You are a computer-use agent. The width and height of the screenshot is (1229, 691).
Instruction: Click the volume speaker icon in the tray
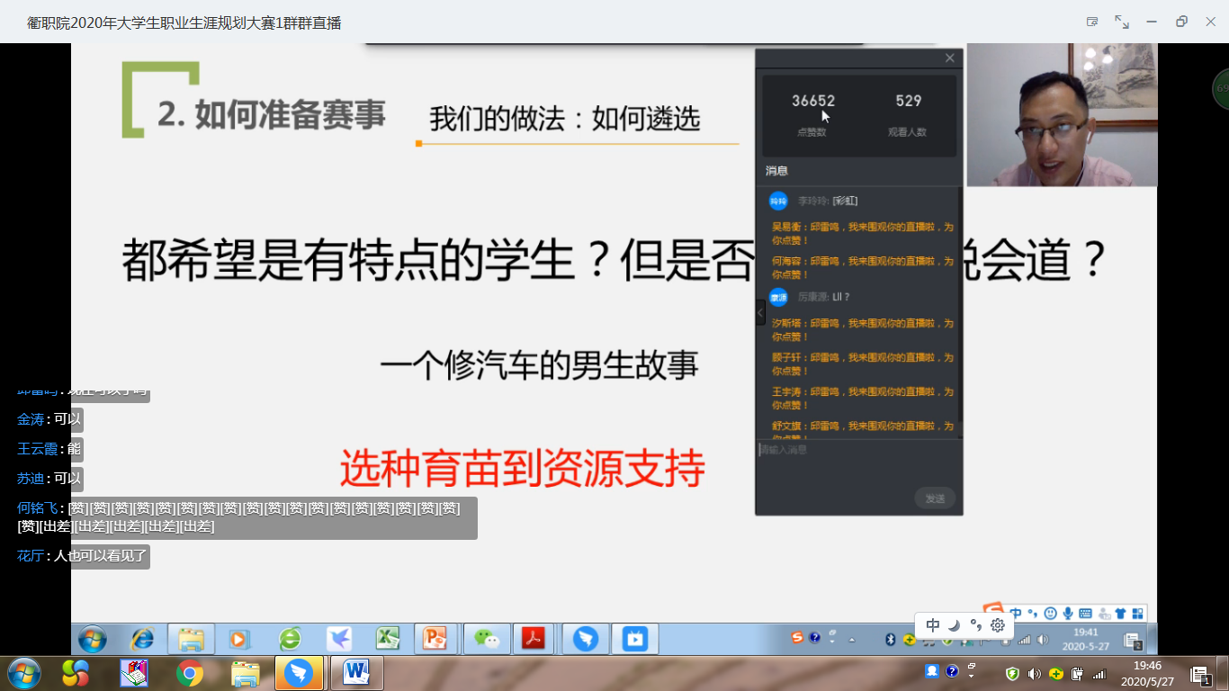point(1034,673)
